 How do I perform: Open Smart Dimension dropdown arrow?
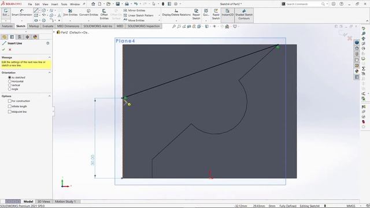[x=22, y=21]
